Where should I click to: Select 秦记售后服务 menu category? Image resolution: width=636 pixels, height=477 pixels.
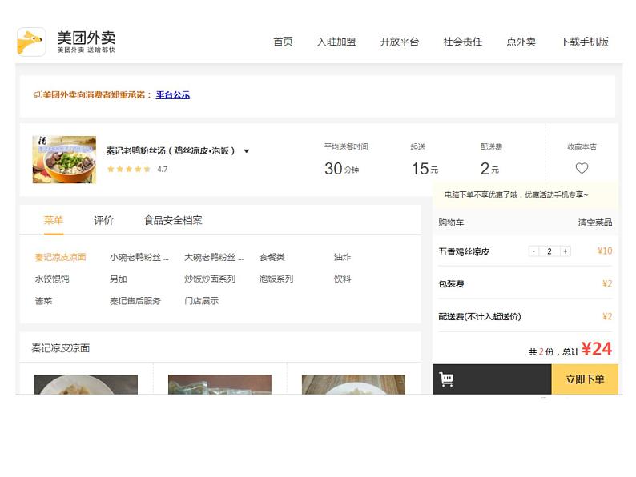point(135,301)
